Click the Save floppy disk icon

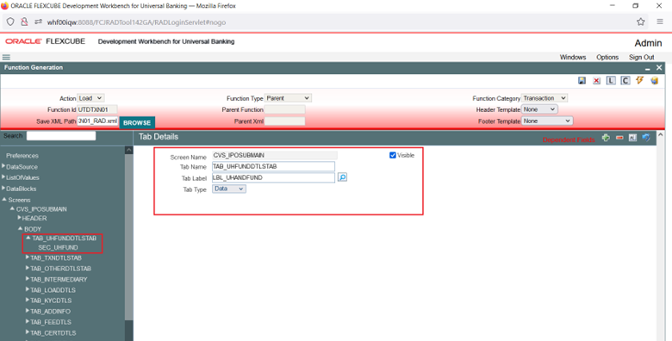pos(582,81)
